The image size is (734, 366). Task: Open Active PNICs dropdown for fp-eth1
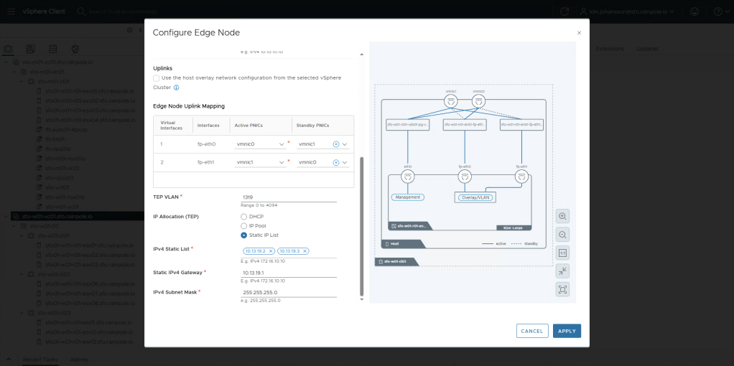pos(282,163)
